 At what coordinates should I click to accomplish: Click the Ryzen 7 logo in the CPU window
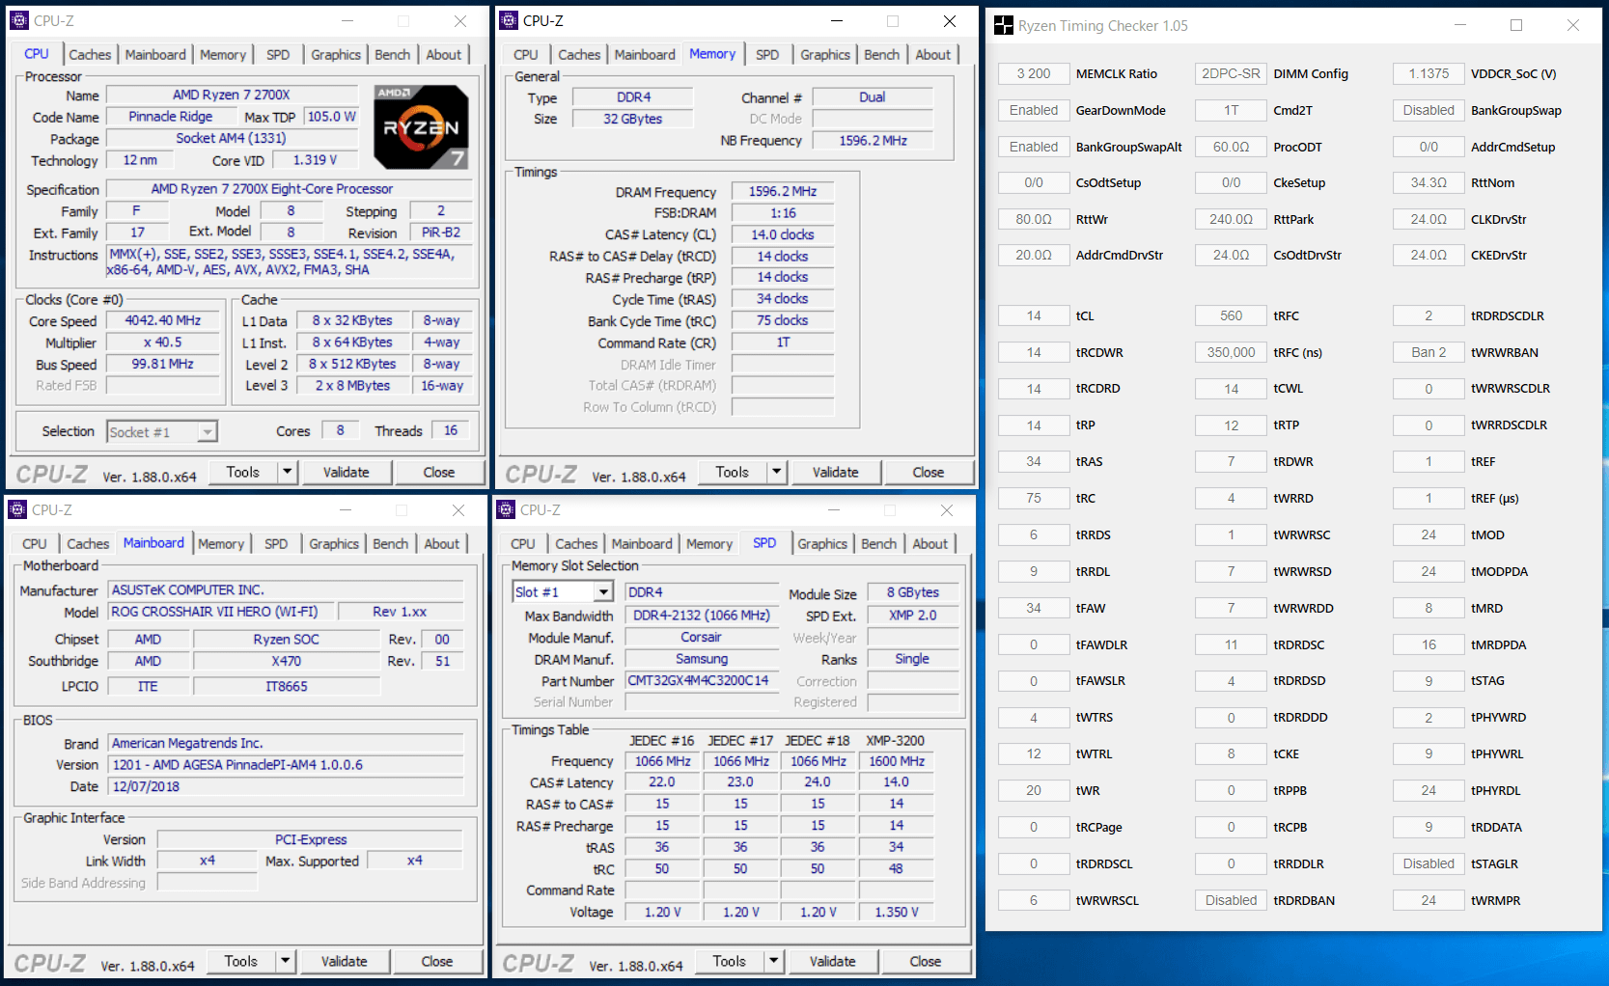(x=421, y=126)
